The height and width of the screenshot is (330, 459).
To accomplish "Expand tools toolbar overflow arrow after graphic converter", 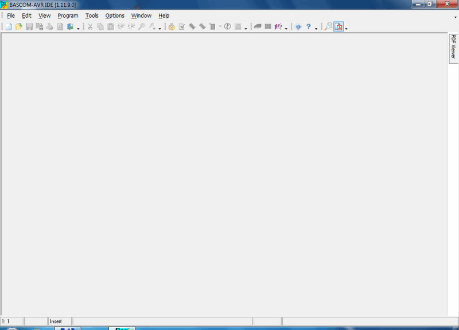I will tap(286, 29).
